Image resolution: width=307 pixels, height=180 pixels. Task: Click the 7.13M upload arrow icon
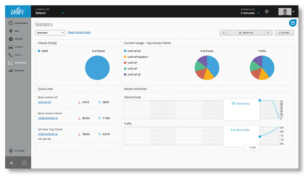pyautogui.click(x=99, y=118)
